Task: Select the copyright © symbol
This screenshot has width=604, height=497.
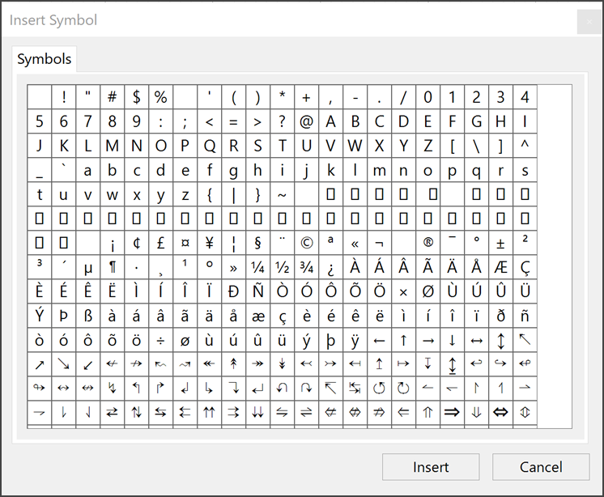Action: click(306, 243)
